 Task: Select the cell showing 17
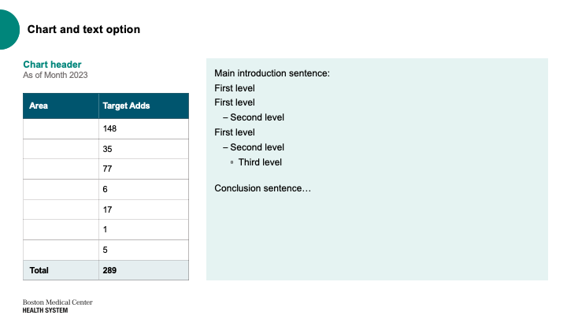point(143,210)
